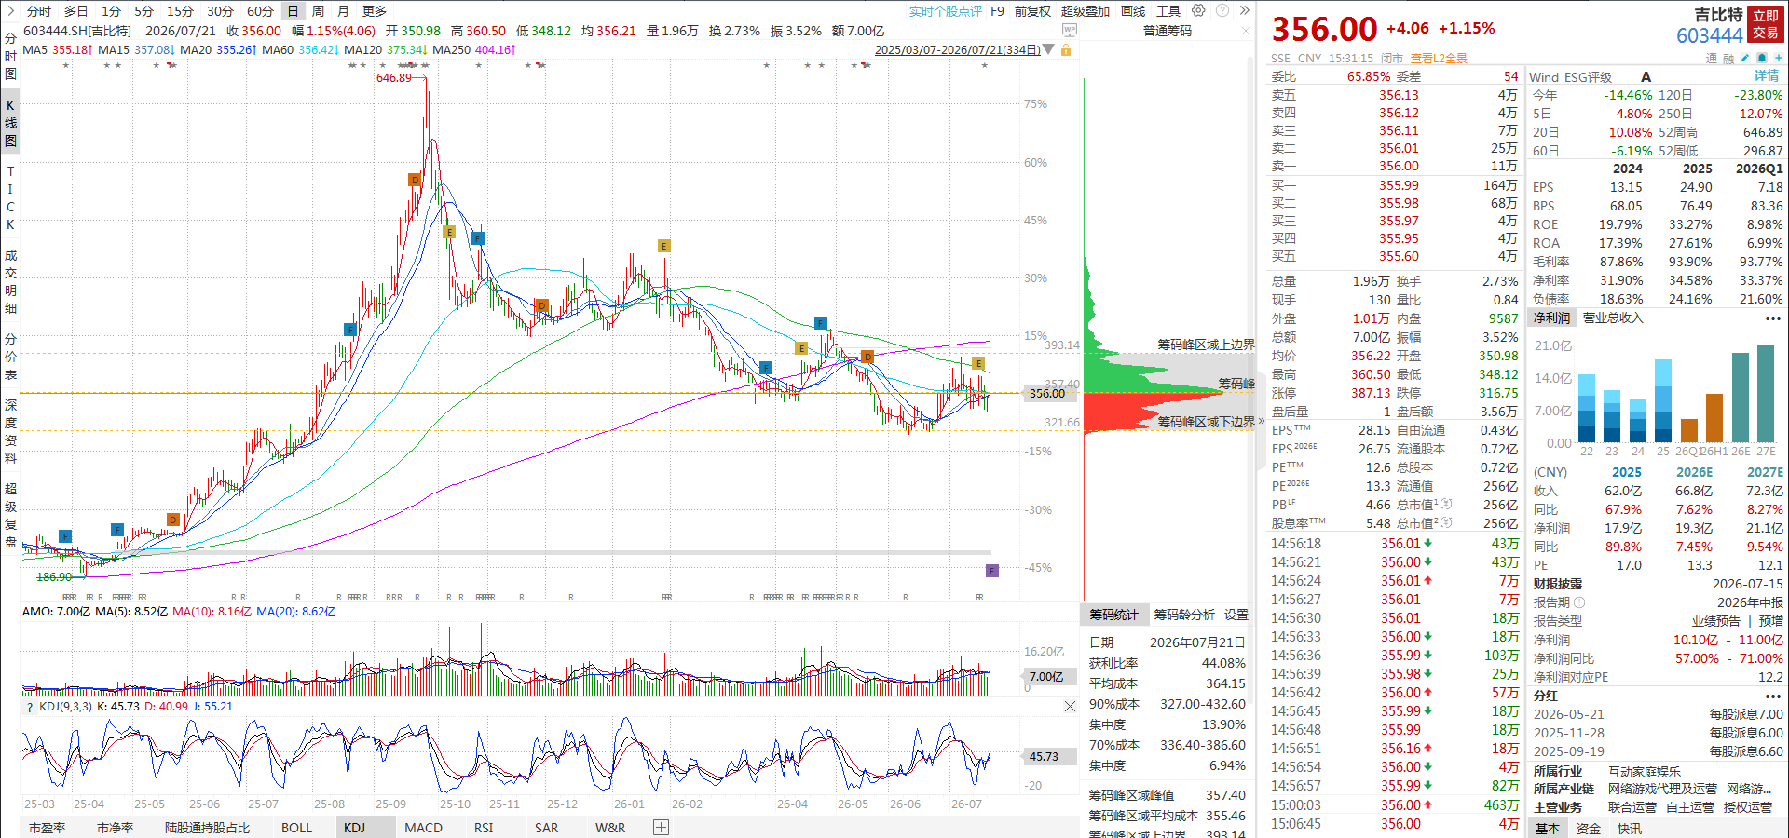Image resolution: width=1789 pixels, height=838 pixels.
Task: Open 前复权 adjustment dropdown
Action: point(1032,11)
